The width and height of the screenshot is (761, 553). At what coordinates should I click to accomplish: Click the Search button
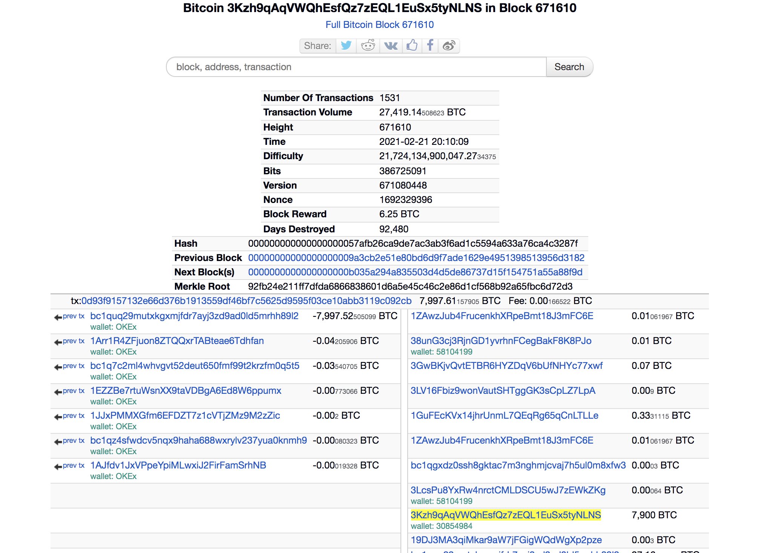point(569,67)
